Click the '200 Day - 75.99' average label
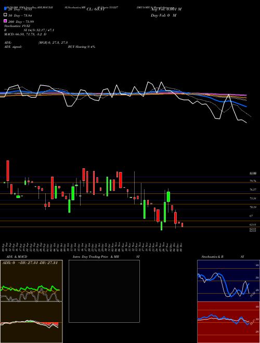The image size is (260, 343). (21, 21)
